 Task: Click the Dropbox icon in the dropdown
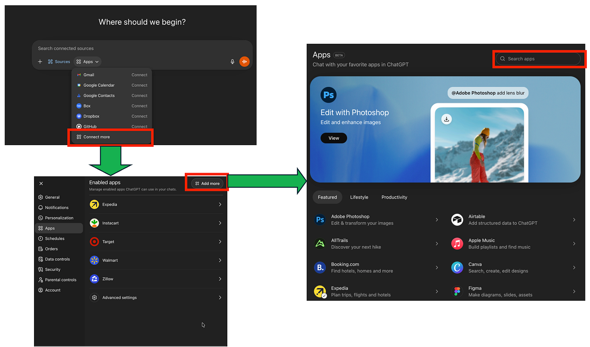pyautogui.click(x=79, y=116)
